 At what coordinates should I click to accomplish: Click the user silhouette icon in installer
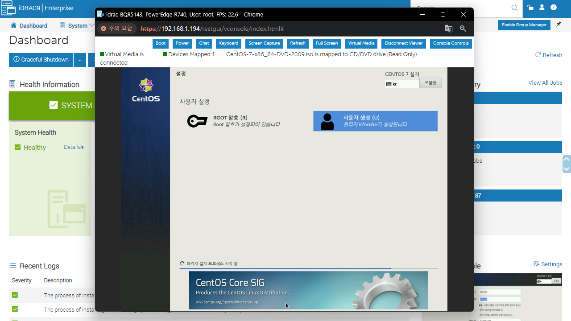tap(327, 121)
